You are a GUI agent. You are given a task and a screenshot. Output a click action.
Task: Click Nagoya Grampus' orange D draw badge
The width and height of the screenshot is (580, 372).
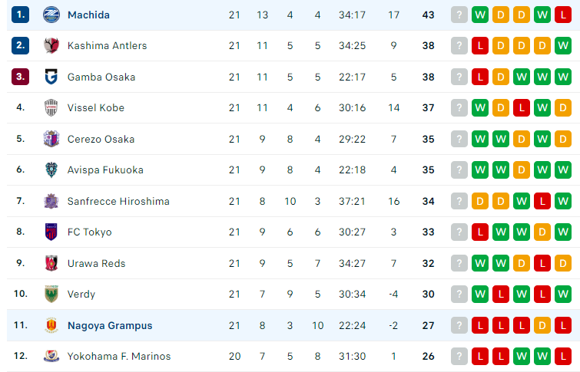[x=542, y=325]
